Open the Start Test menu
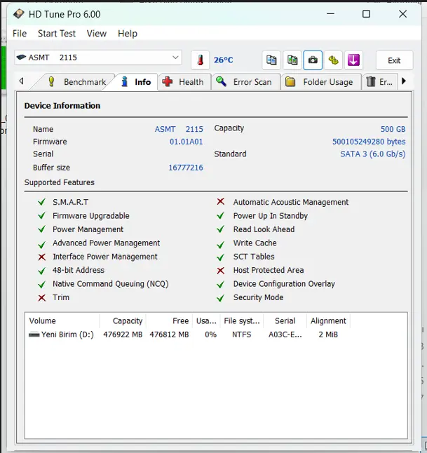The height and width of the screenshot is (453, 427). 57,34
